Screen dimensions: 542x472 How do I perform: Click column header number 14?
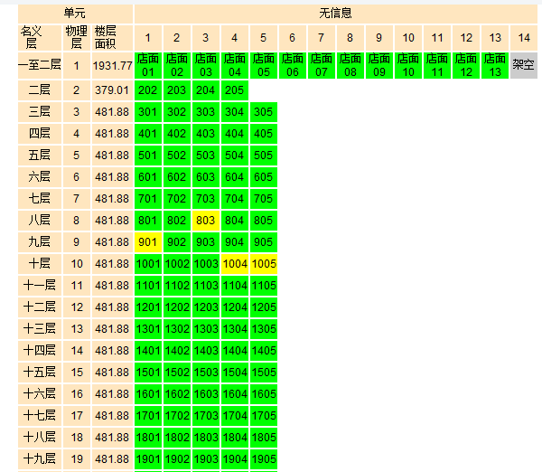[524, 38]
